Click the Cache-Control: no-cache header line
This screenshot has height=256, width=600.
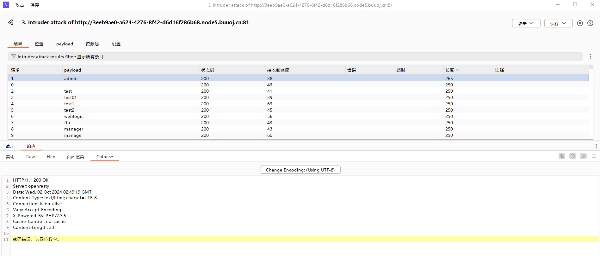point(39,221)
